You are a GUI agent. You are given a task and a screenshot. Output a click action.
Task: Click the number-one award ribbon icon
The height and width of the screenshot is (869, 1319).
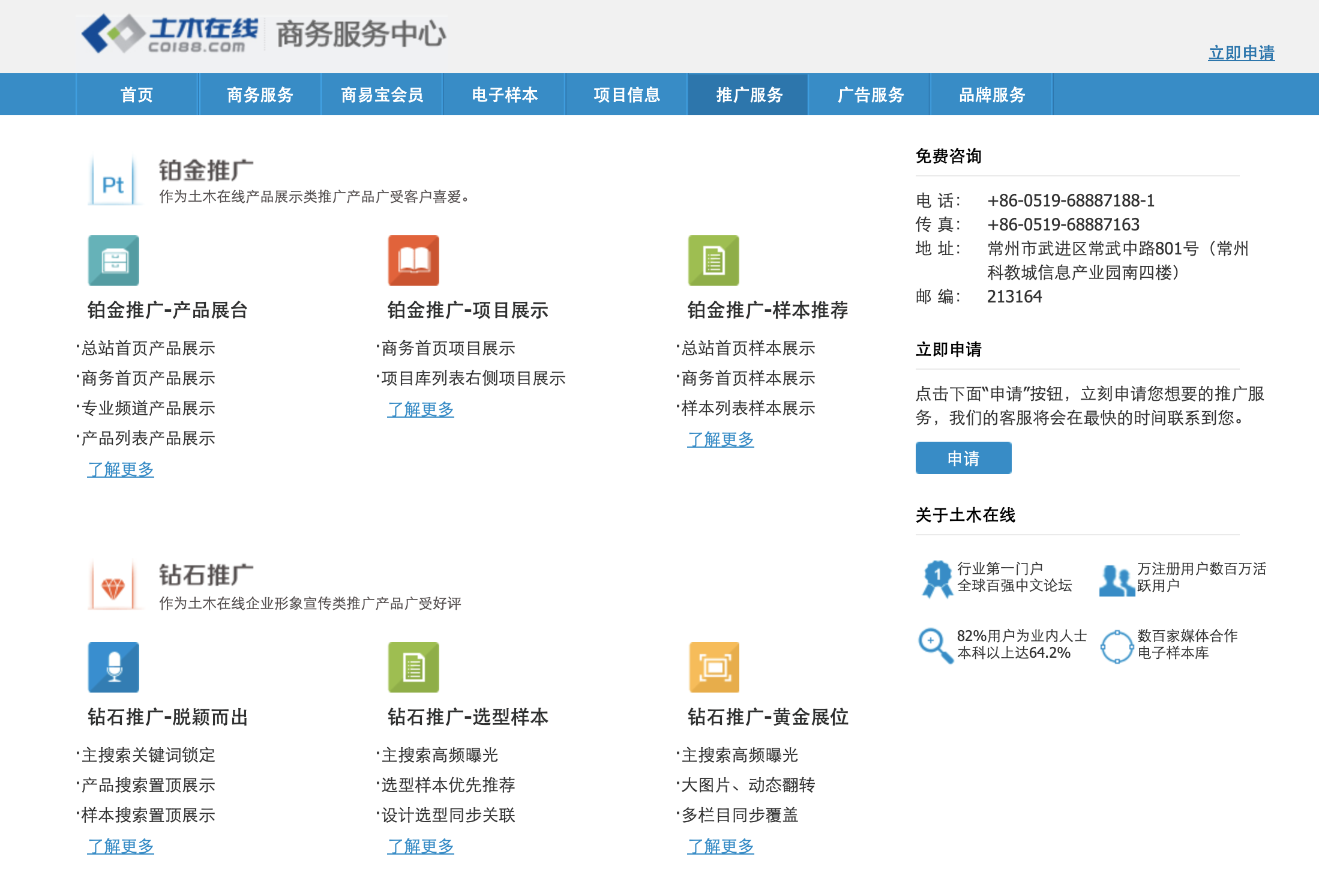937,579
